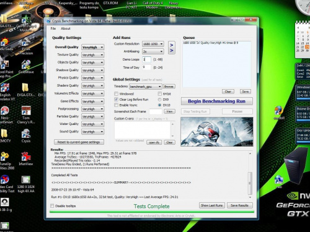
Task: Launch Nero StartSmart from desktop
Action: tap(6, 115)
